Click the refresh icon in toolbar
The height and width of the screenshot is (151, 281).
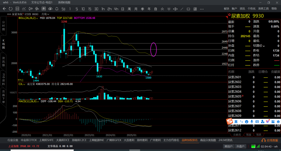click(x=11, y=9)
